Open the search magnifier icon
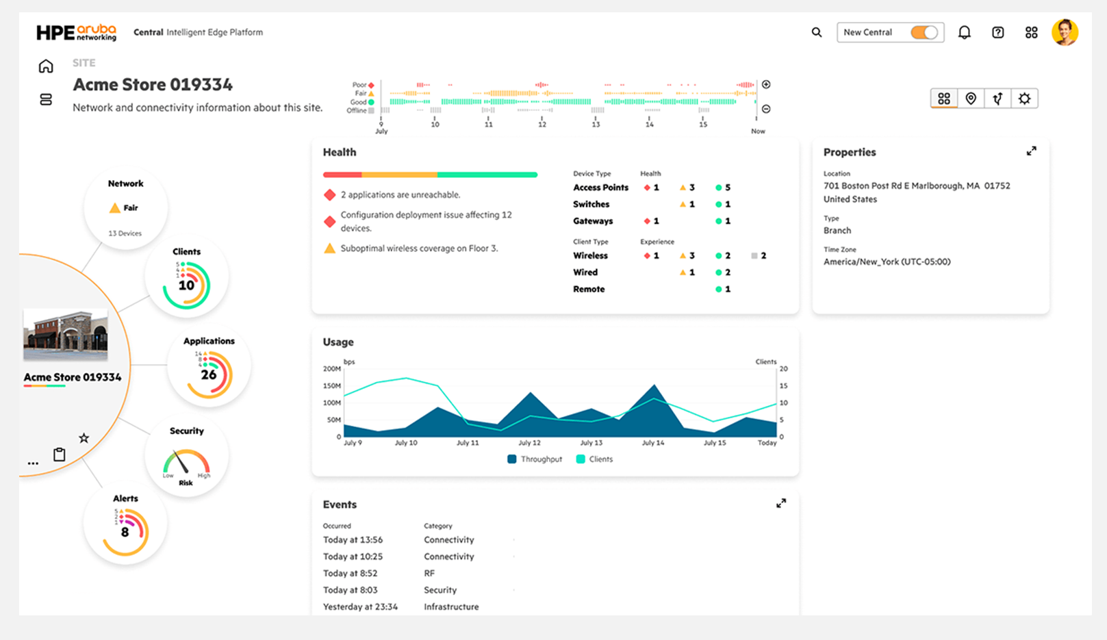 click(816, 32)
